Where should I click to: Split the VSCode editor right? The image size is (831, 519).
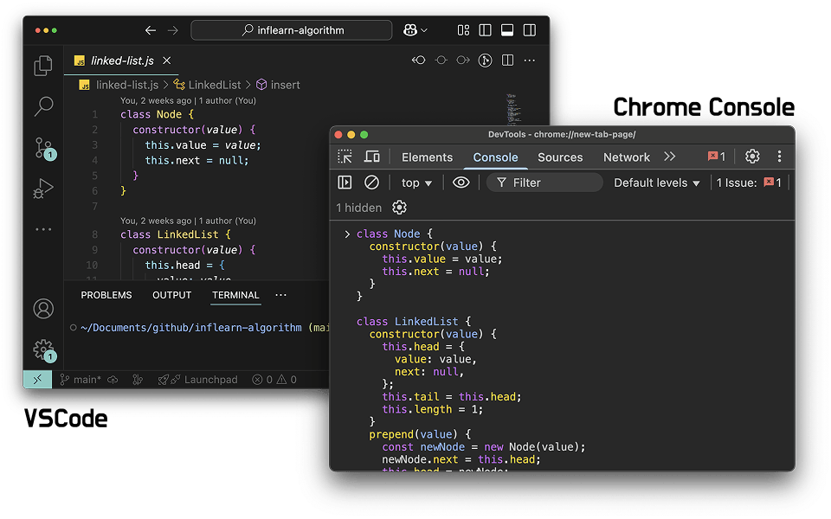coord(508,61)
